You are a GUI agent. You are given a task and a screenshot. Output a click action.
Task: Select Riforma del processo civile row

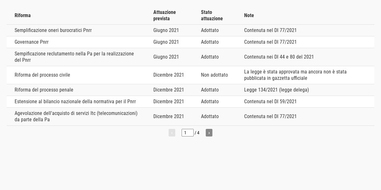click(x=190, y=75)
